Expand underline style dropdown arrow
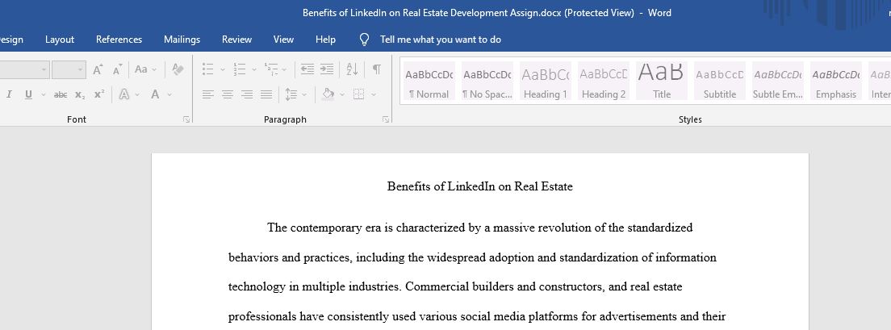The width and height of the screenshot is (891, 330). click(x=44, y=95)
